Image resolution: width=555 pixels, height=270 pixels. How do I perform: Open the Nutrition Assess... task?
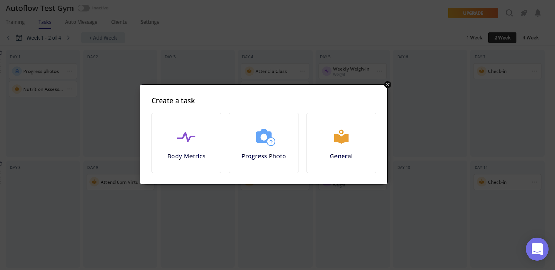43,89
